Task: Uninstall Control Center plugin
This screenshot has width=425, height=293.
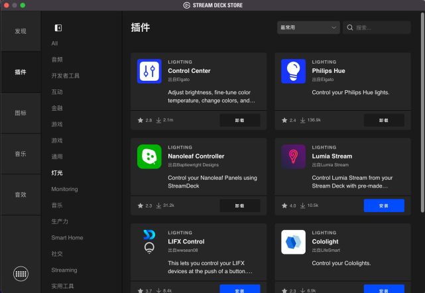Action: pyautogui.click(x=240, y=121)
